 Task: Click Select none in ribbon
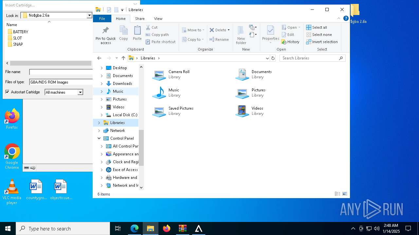point(319,35)
